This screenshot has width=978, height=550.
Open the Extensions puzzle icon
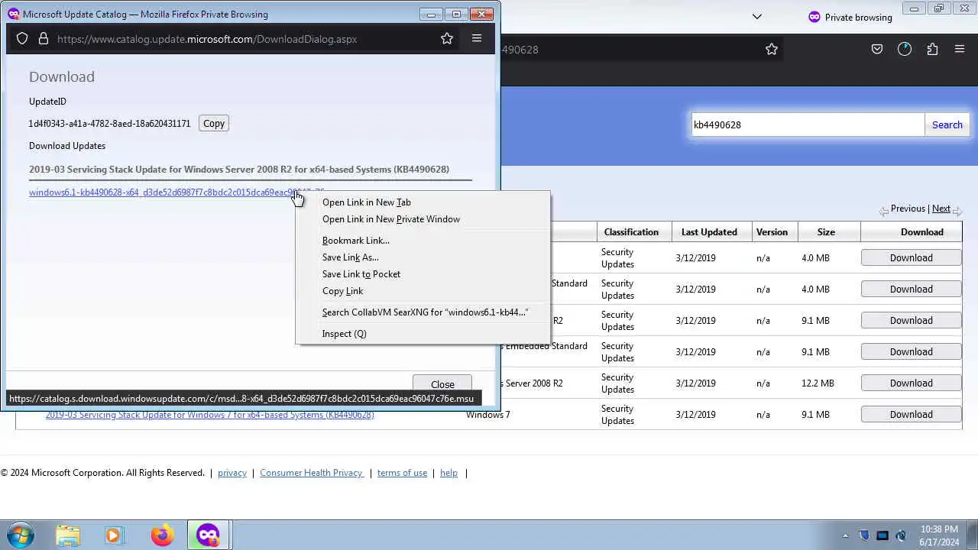coord(932,49)
